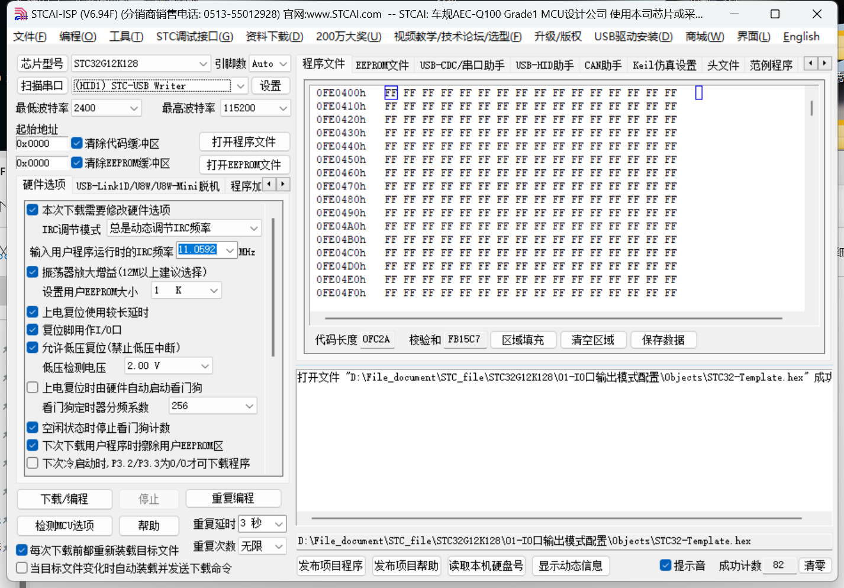Image resolution: width=844 pixels, height=588 pixels.
Task: Click the 读取本机硬盘号 button
Action: tap(486, 566)
